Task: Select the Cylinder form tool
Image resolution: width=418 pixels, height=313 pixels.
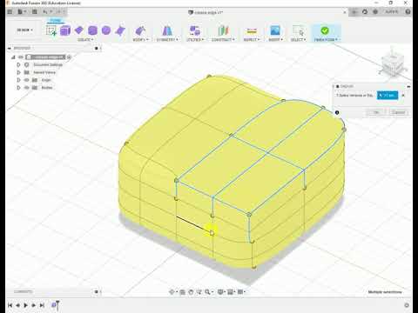Action: coord(92,30)
